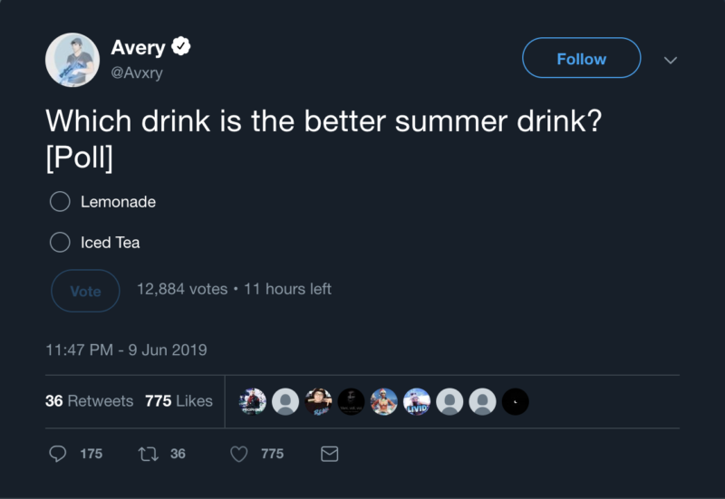The width and height of the screenshot is (725, 499).
Task: Click the @Avxry handle
Action: pos(137,72)
